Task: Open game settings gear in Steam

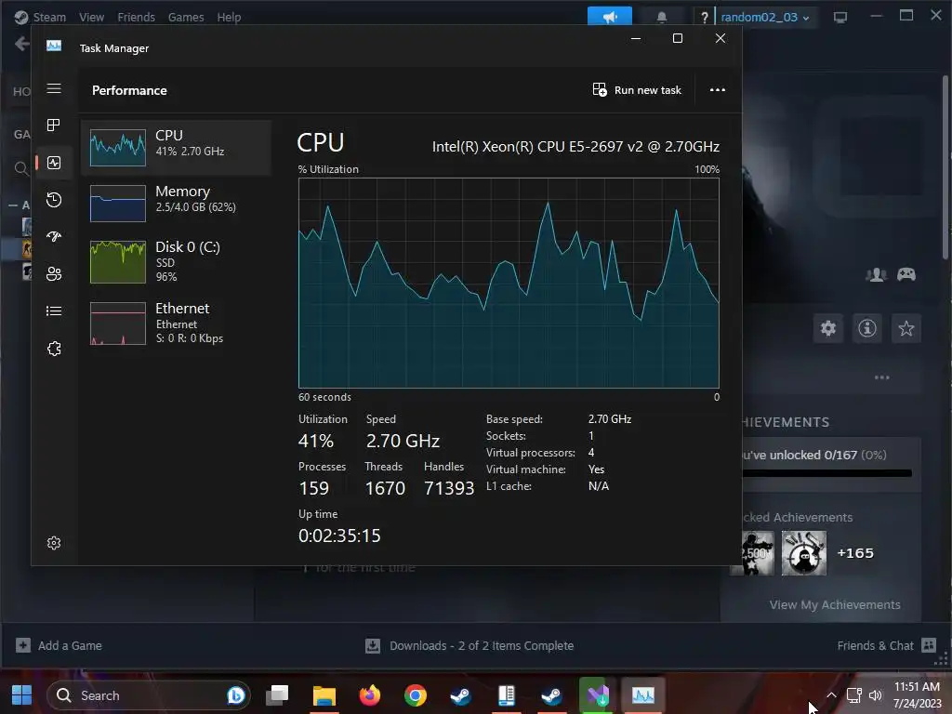Action: pos(828,328)
